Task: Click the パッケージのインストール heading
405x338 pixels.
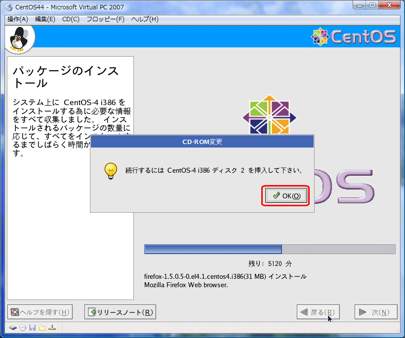Action: (66, 77)
